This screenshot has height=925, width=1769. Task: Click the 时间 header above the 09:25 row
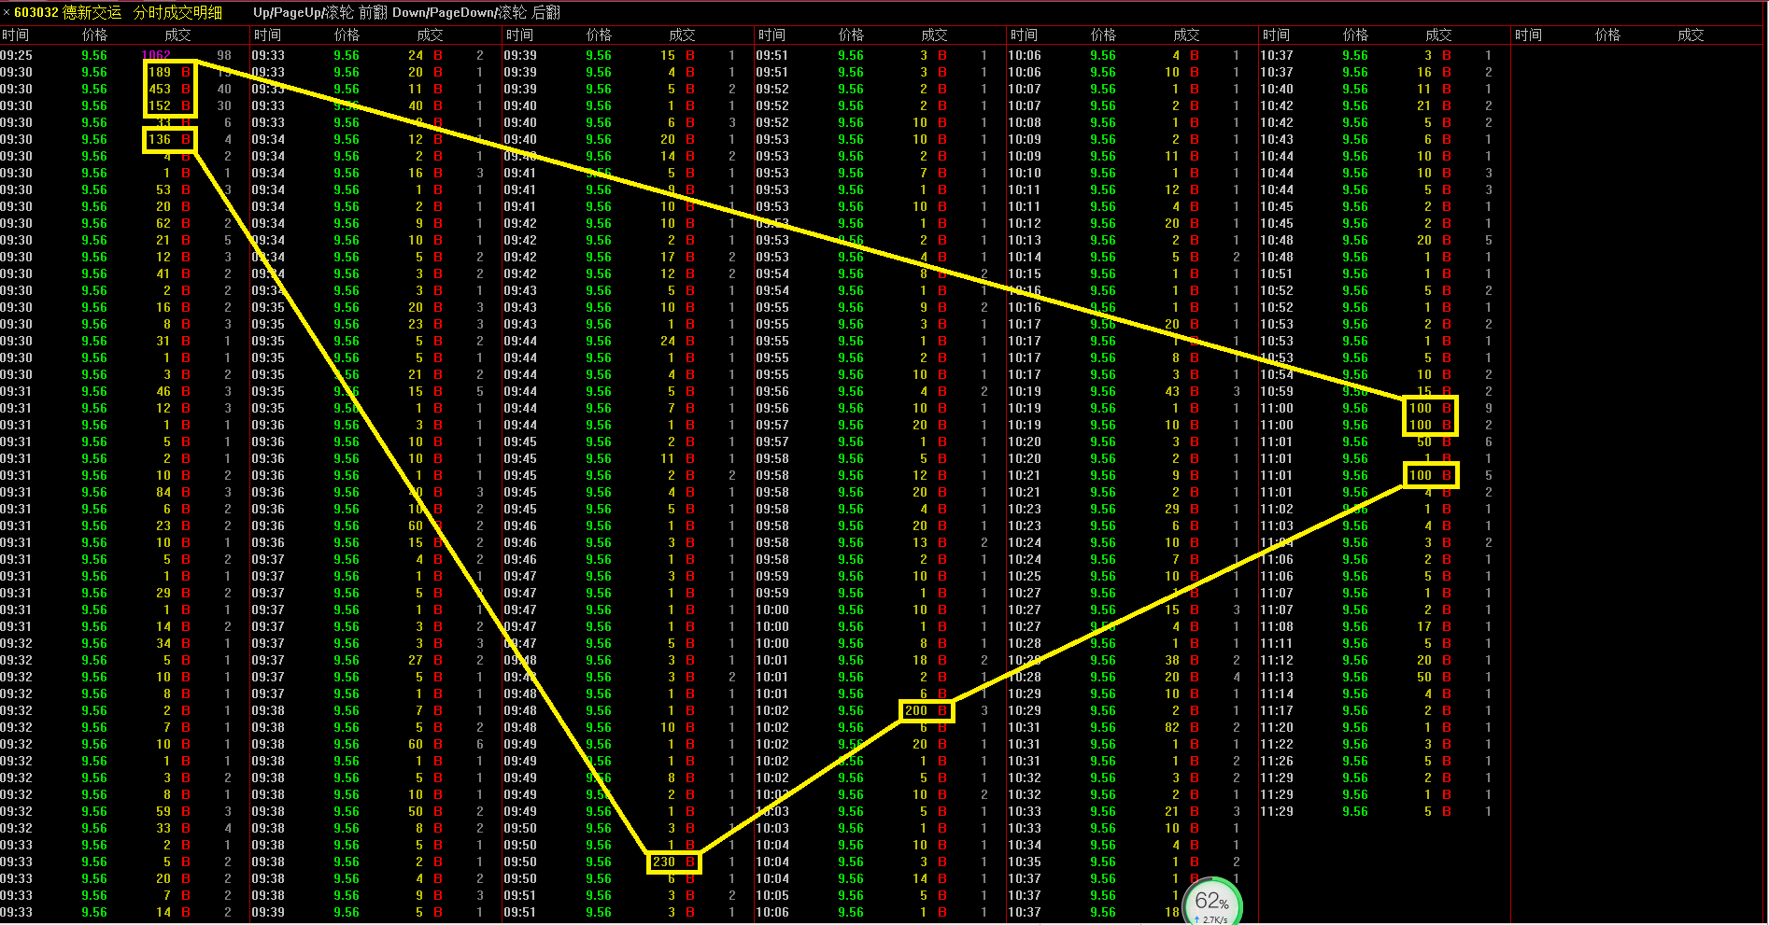tap(15, 35)
